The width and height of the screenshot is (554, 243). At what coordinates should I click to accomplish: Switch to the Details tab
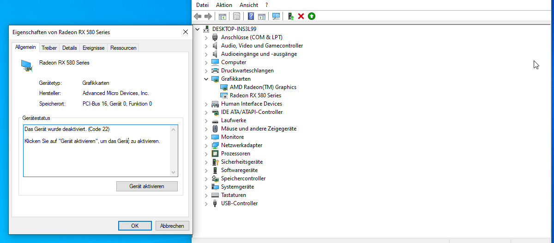[x=70, y=48]
